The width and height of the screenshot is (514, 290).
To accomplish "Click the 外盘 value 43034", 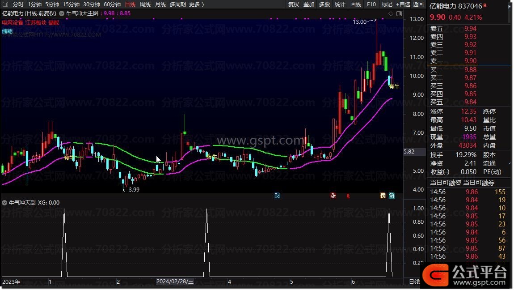I will tap(468, 145).
